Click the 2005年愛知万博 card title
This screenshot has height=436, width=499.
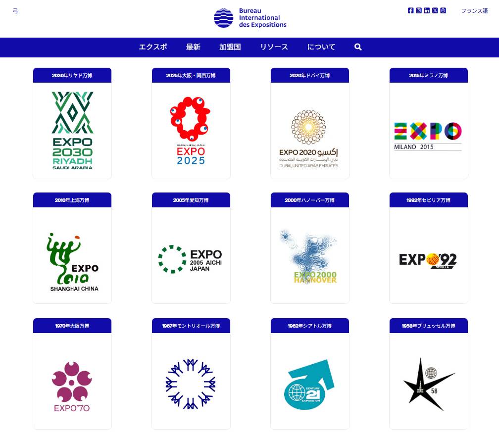coord(191,200)
